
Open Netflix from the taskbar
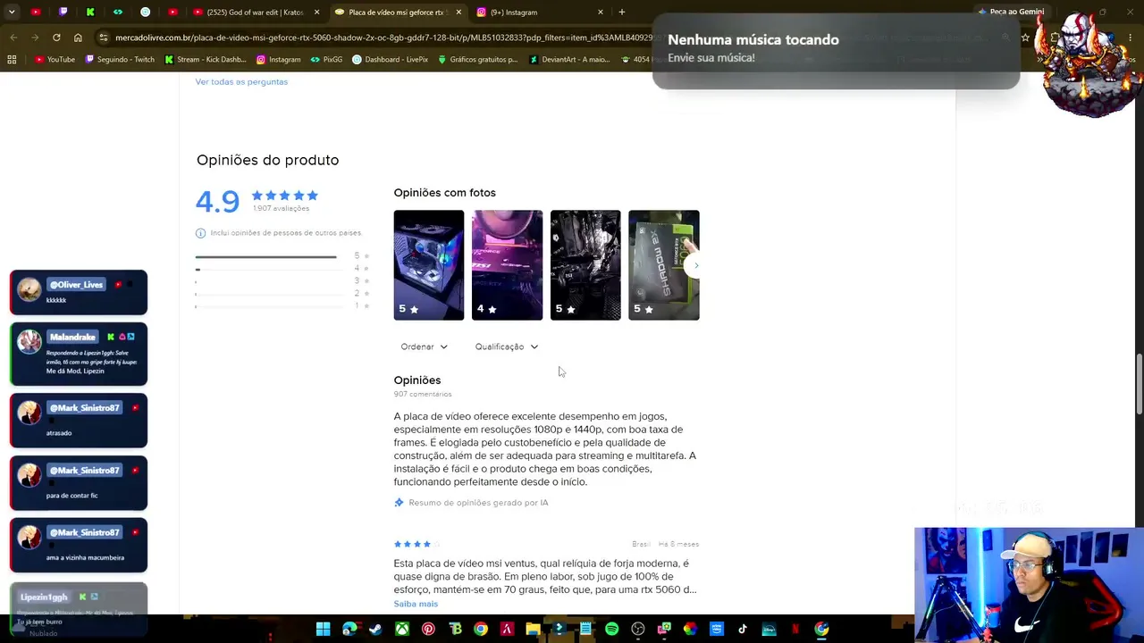click(x=795, y=629)
